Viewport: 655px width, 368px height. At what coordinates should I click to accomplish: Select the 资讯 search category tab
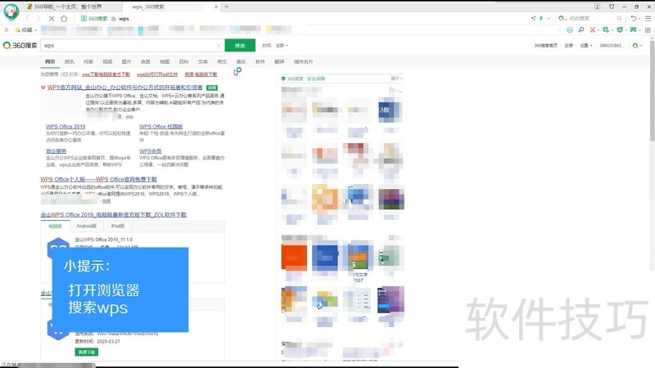(70, 62)
